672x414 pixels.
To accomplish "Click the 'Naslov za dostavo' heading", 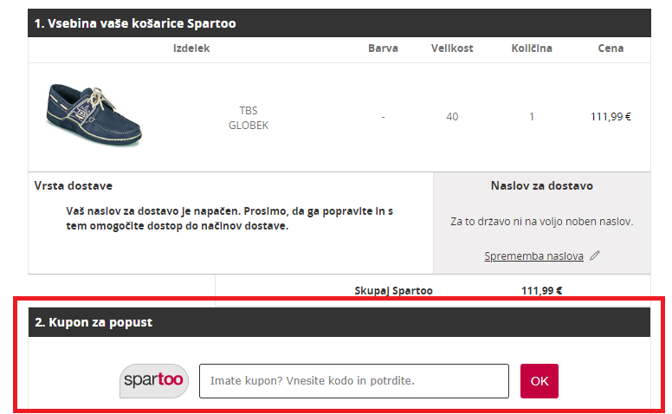I will (542, 185).
